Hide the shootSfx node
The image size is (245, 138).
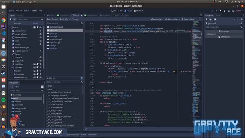tap(41, 58)
